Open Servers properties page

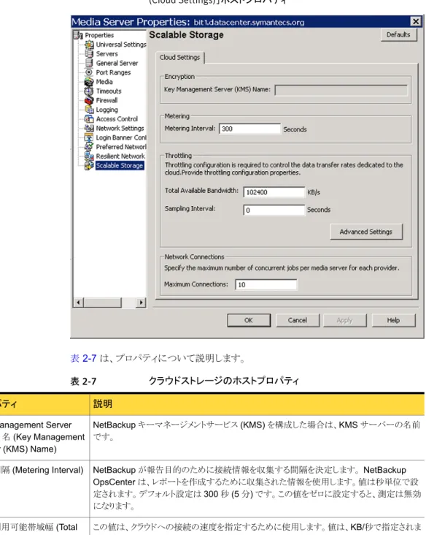click(107, 54)
